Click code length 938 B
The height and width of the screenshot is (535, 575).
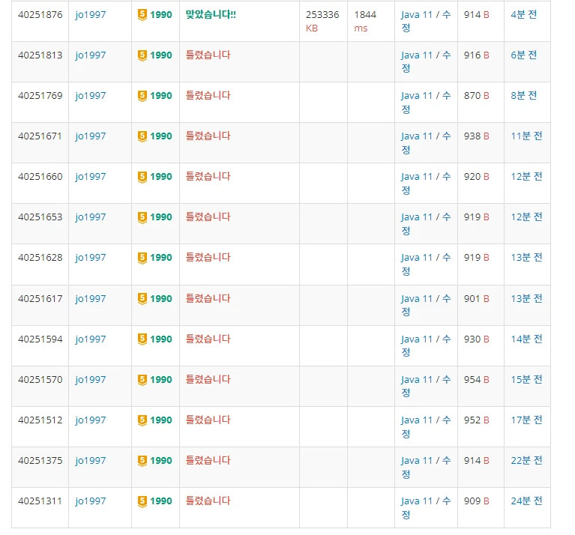(x=476, y=136)
